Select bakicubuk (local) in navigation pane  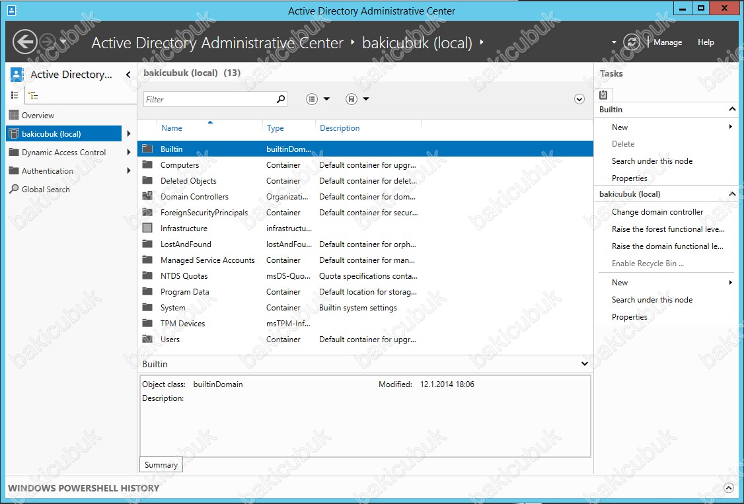pyautogui.click(x=64, y=133)
